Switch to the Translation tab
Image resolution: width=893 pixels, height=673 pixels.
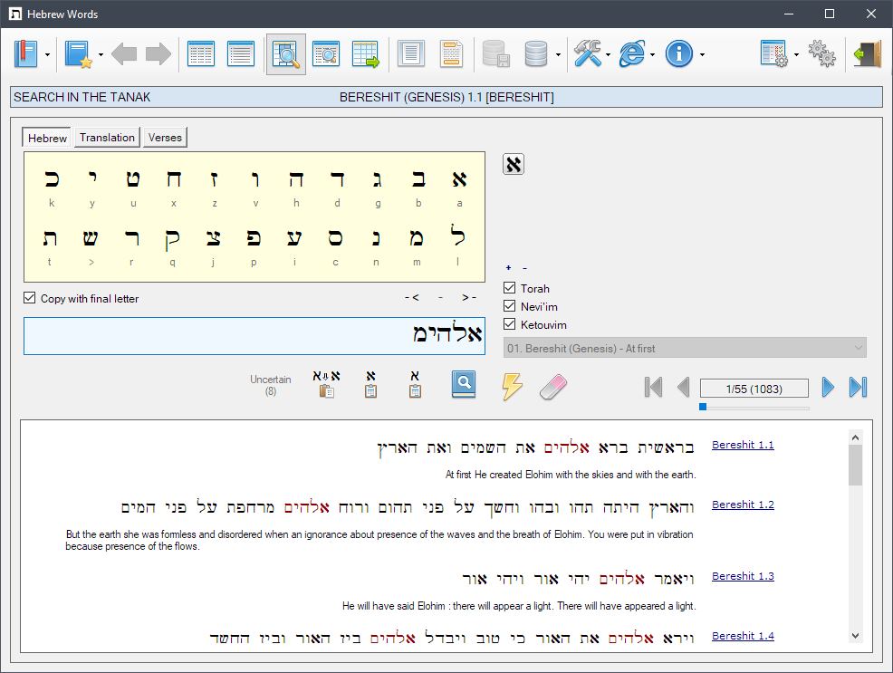107,137
